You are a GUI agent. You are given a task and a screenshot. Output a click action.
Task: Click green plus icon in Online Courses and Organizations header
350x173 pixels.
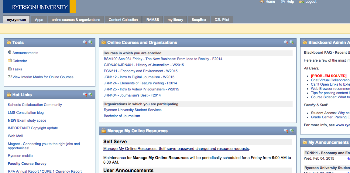(292, 42)
